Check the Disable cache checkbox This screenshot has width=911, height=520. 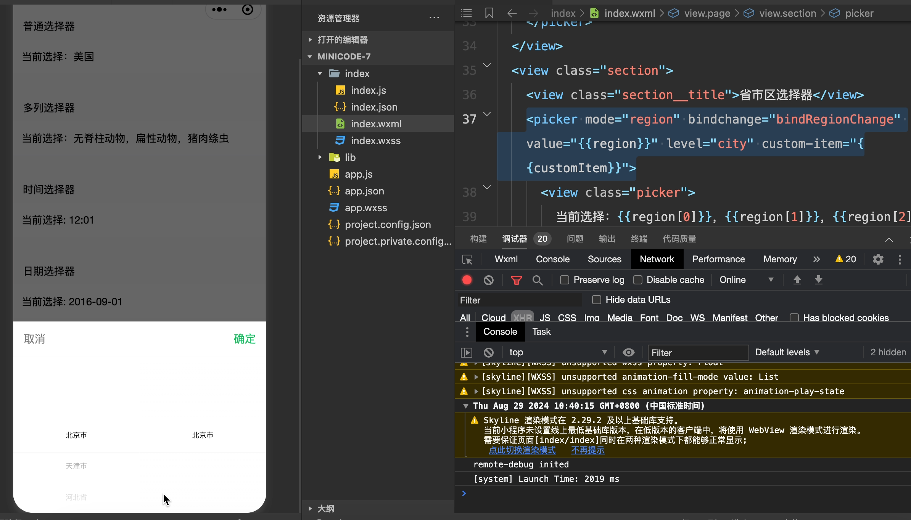pyautogui.click(x=638, y=280)
